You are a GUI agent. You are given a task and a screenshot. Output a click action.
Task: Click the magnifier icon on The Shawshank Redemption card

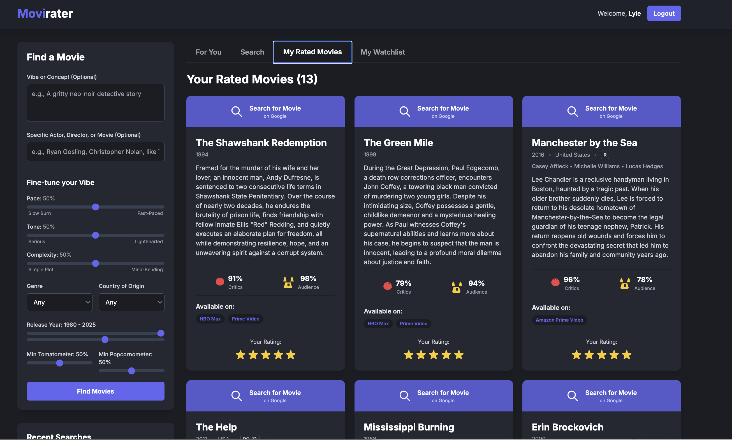point(237,111)
